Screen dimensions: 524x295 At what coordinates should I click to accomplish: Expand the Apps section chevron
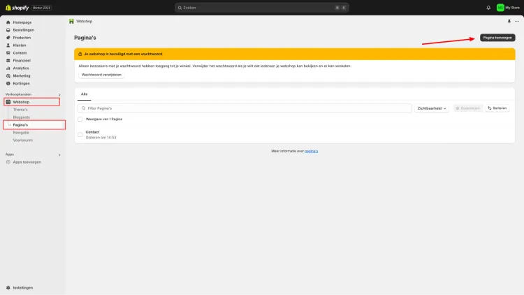tap(59, 155)
